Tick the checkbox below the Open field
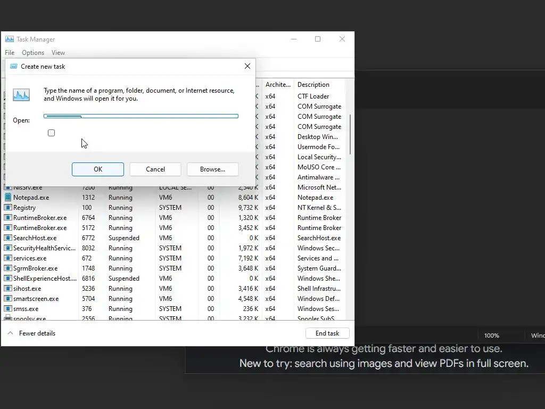 tap(52, 133)
